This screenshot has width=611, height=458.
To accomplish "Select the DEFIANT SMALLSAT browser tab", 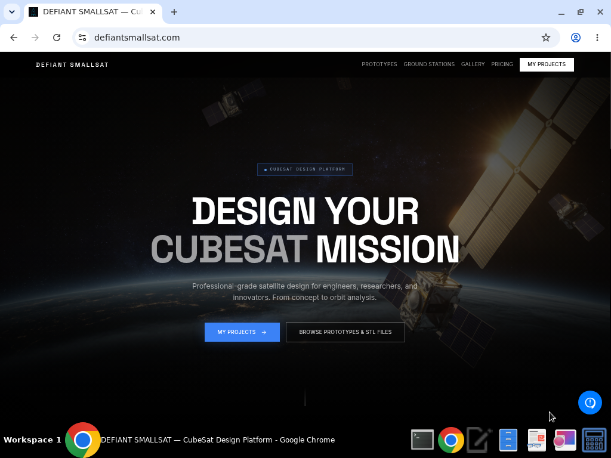I will click(92, 12).
